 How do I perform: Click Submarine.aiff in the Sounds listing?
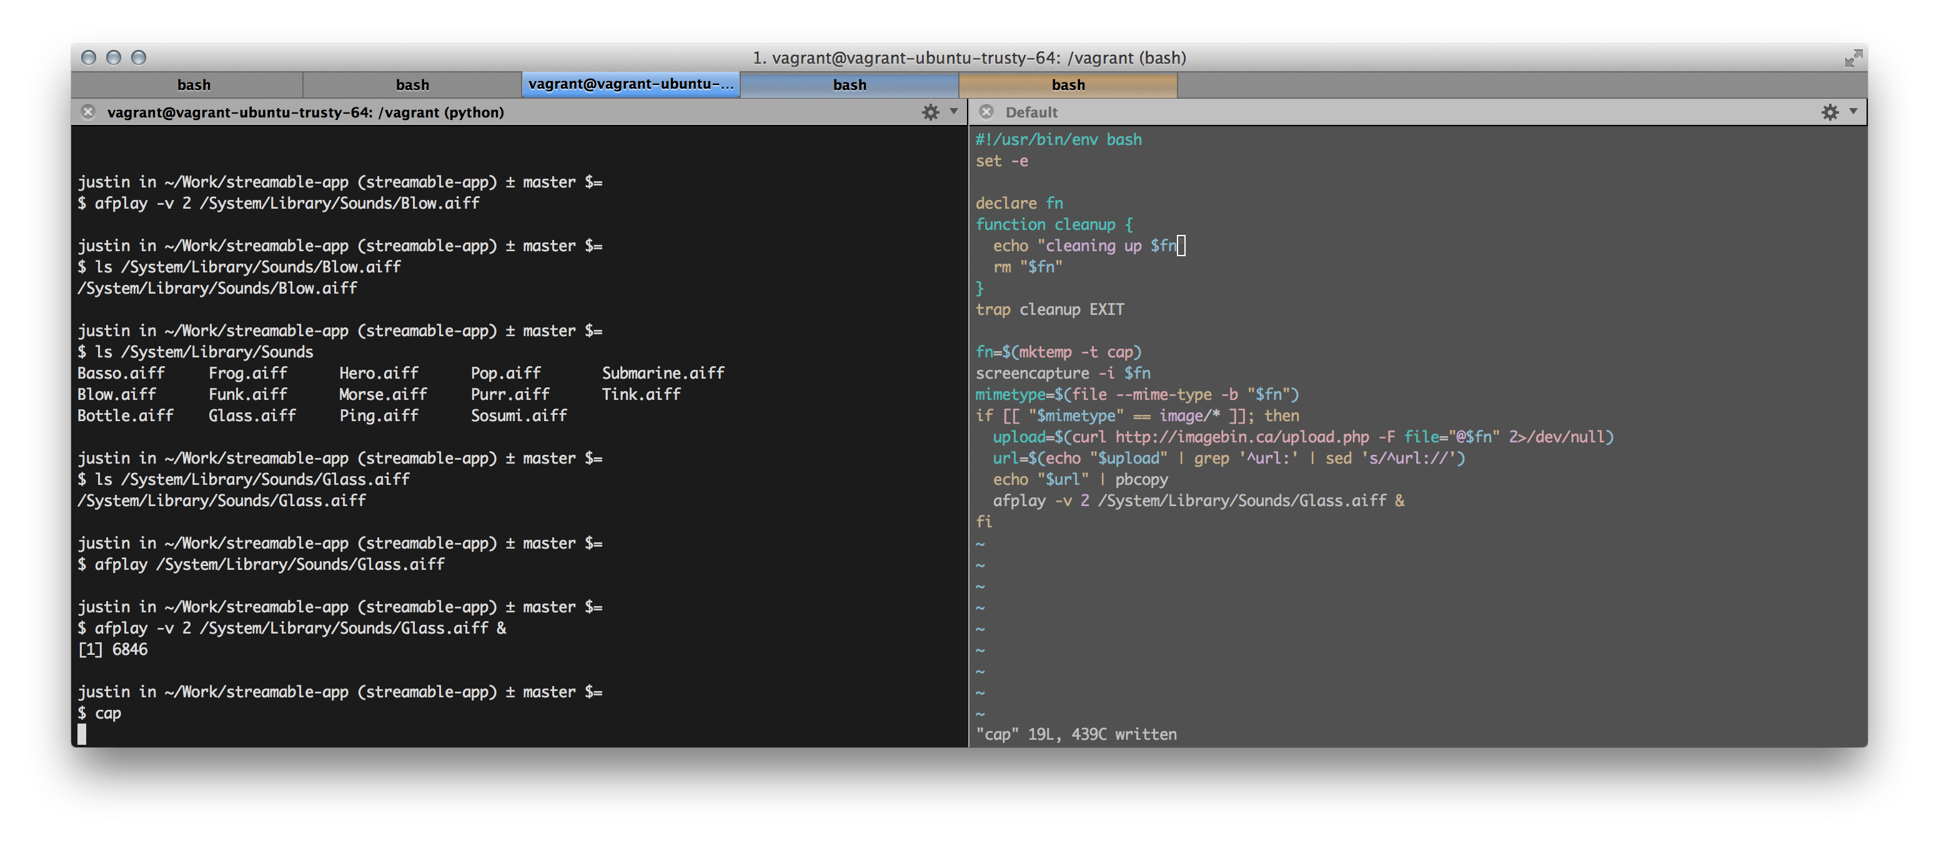[663, 373]
